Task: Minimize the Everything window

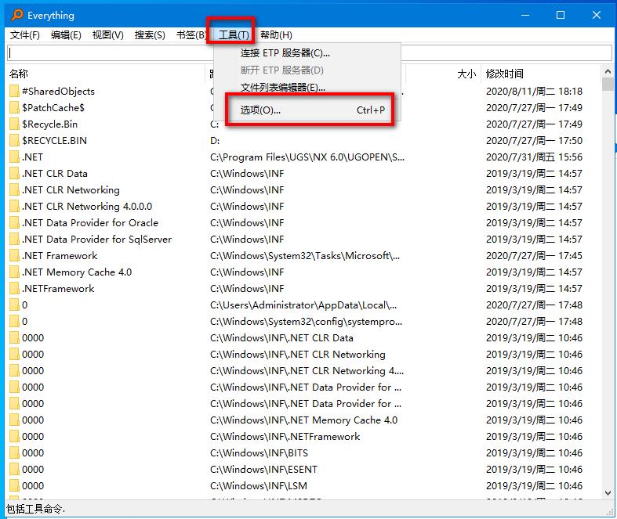Action: click(x=525, y=15)
